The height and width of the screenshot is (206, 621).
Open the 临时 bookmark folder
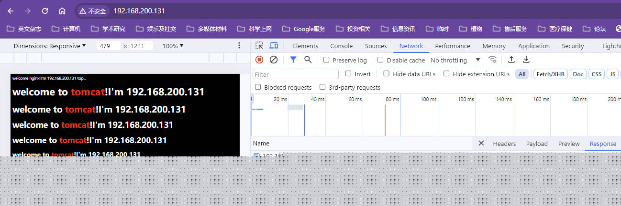[x=437, y=29]
